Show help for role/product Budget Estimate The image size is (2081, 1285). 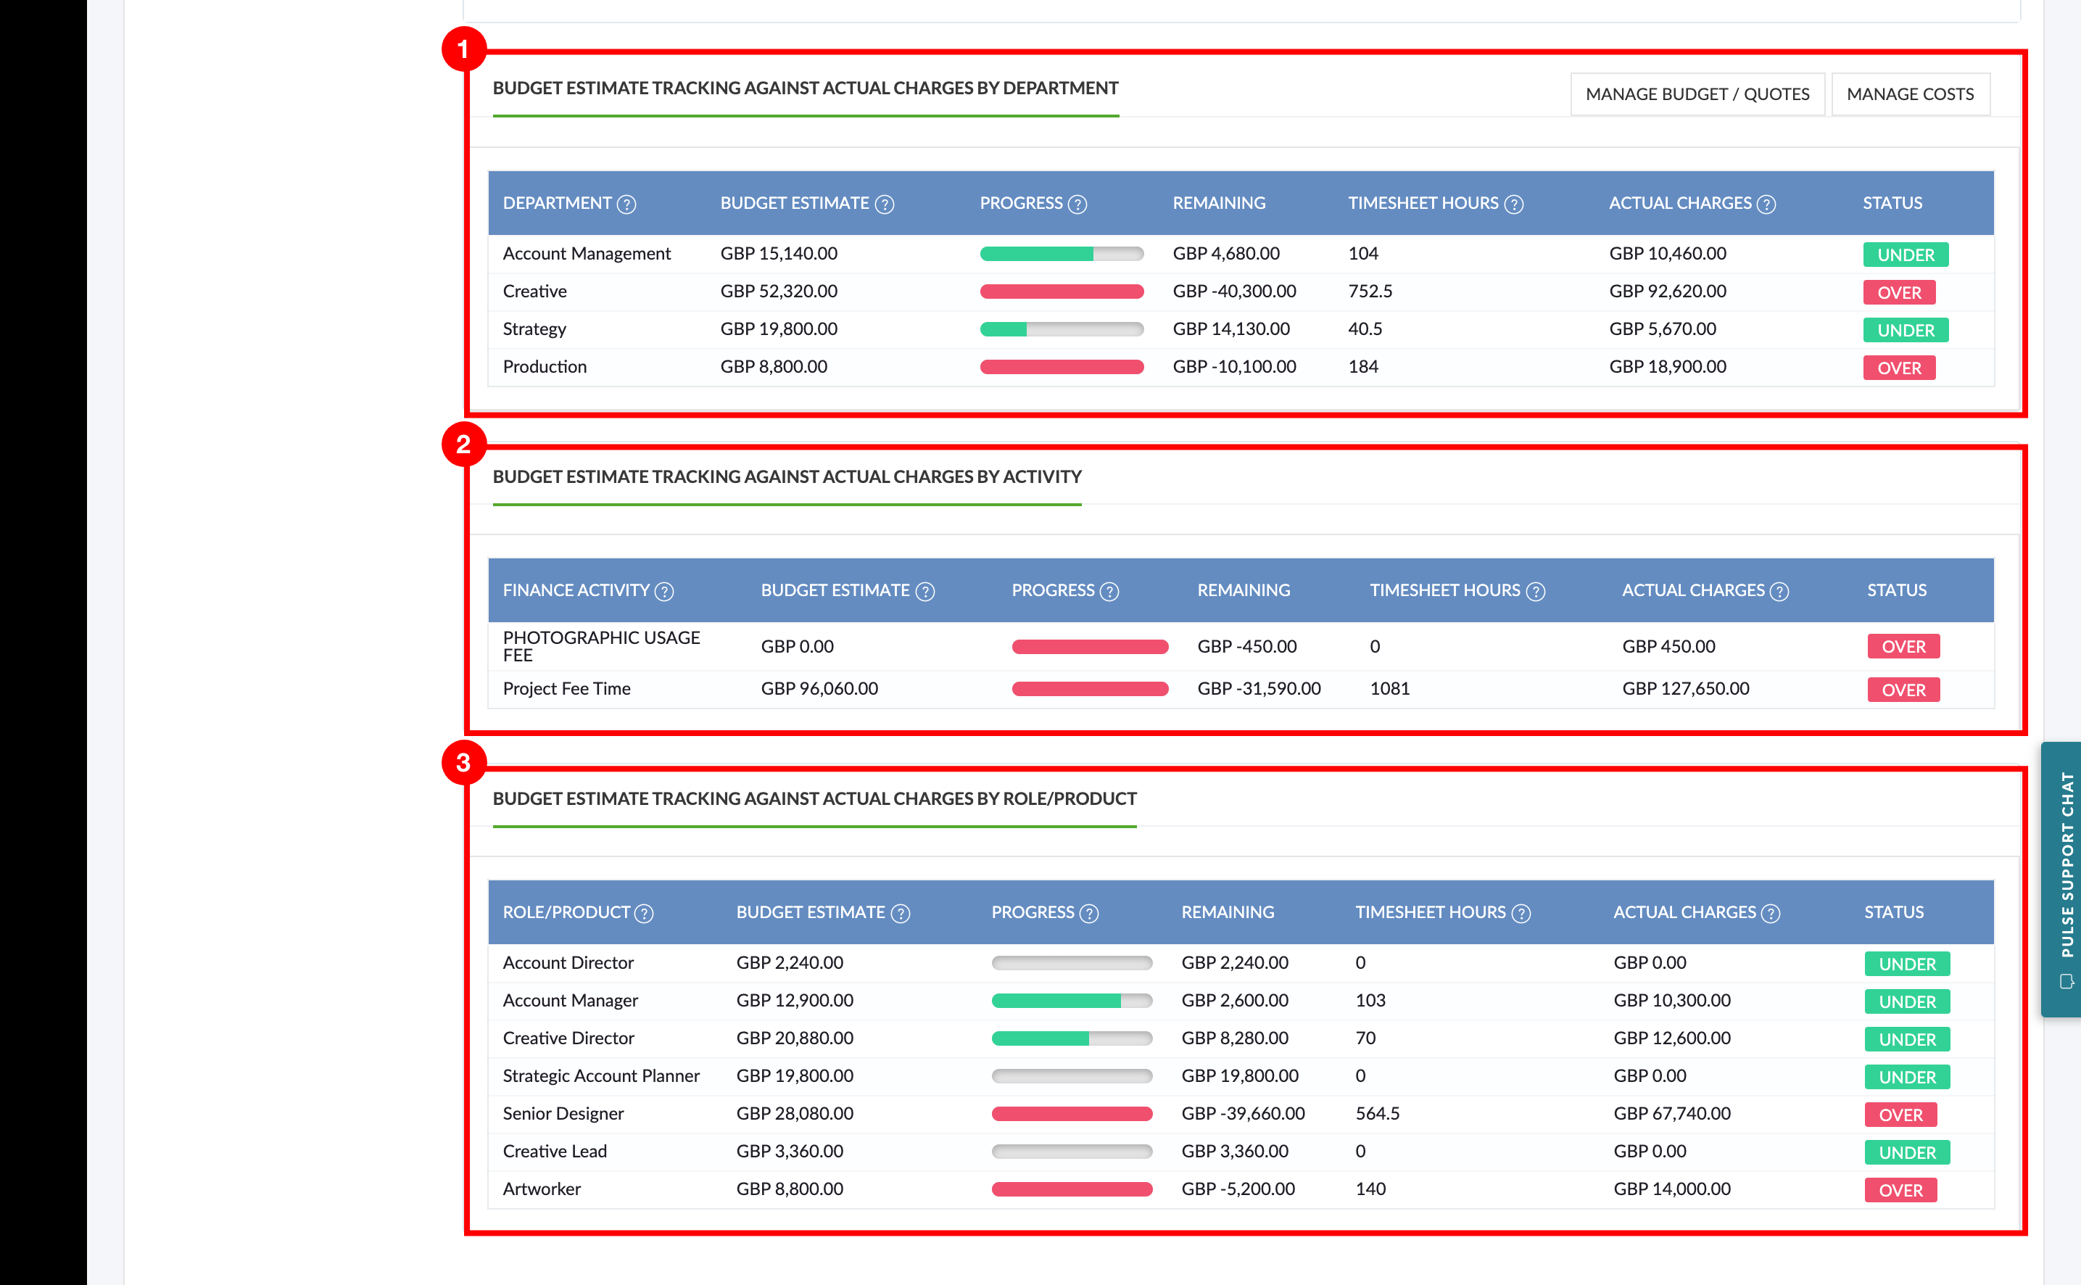901,914
